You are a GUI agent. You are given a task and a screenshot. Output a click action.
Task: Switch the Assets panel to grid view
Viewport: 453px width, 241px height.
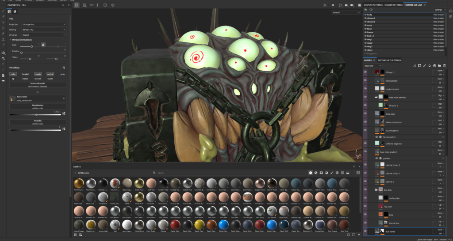pos(358,173)
